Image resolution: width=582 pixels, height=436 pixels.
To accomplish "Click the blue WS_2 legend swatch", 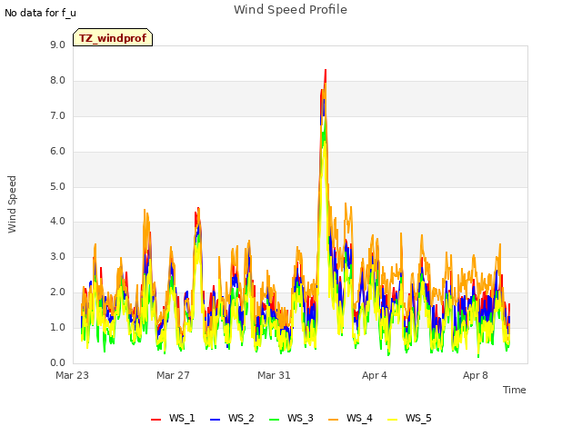I will click(x=216, y=419).
